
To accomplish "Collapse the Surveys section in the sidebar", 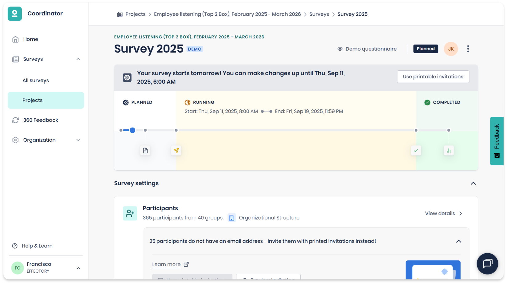I will [79, 59].
